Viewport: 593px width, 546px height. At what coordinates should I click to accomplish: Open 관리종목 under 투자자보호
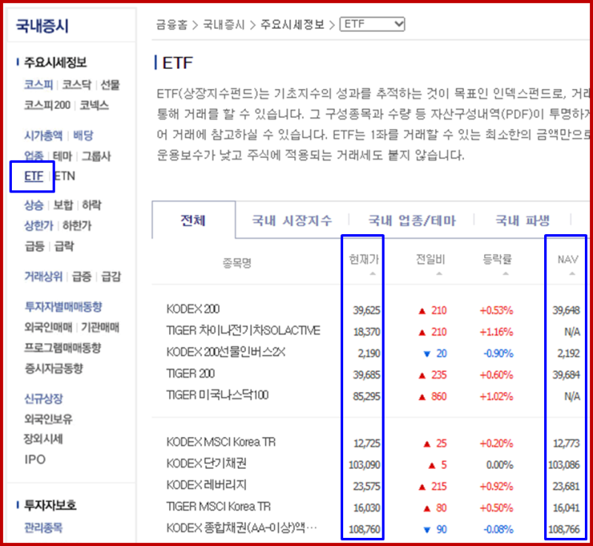[43, 527]
